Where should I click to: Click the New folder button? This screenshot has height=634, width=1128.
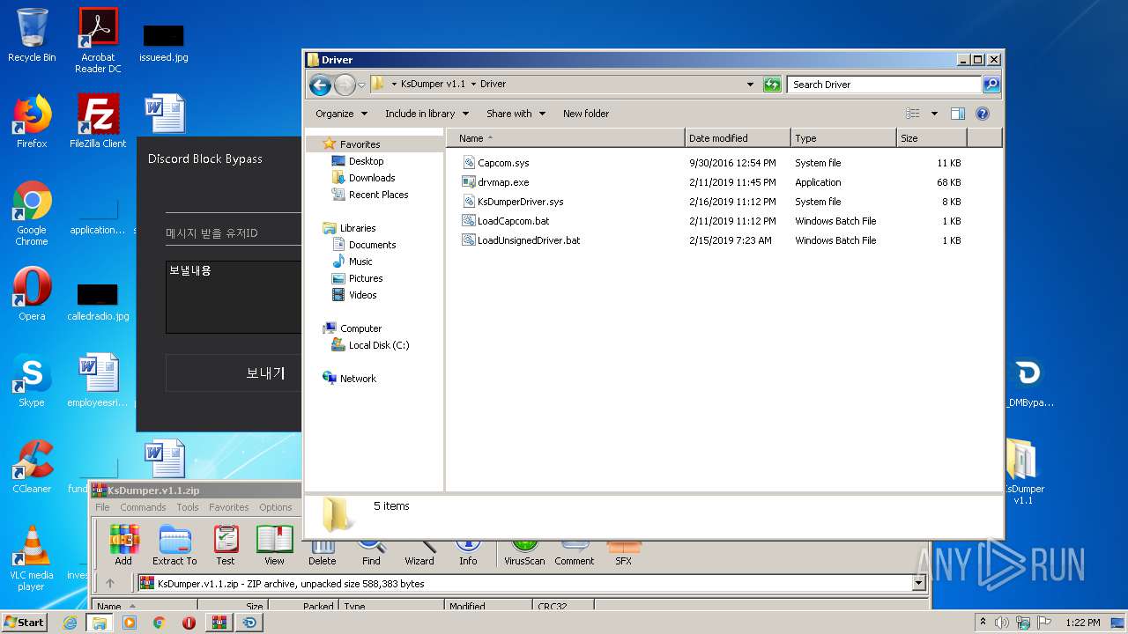point(586,114)
